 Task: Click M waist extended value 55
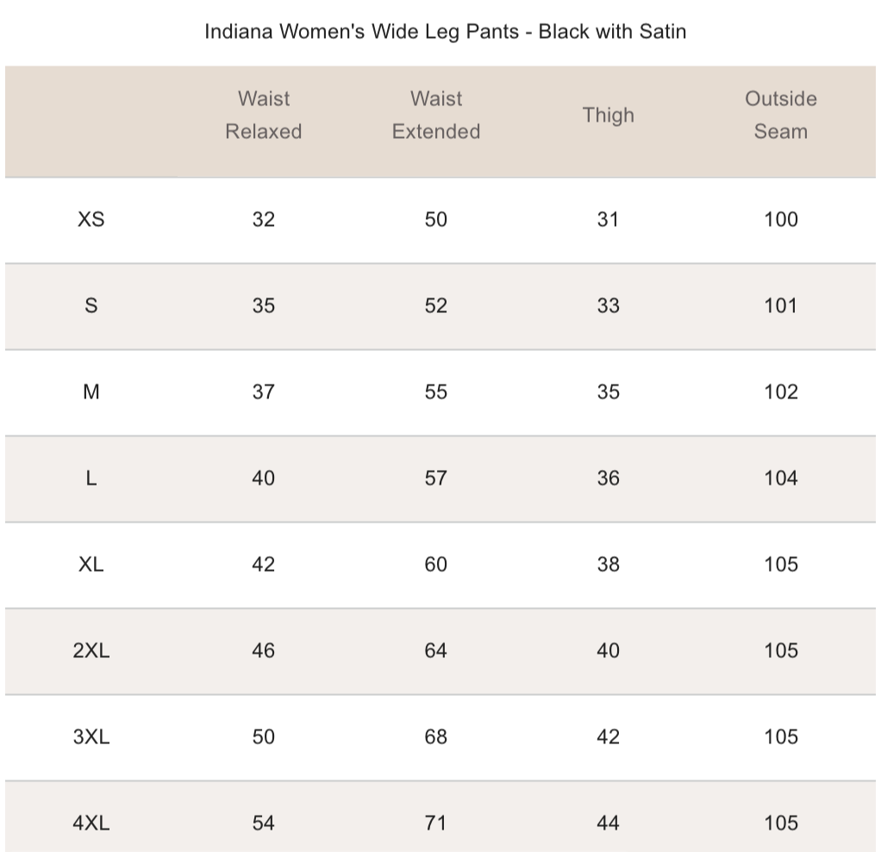coord(436,392)
